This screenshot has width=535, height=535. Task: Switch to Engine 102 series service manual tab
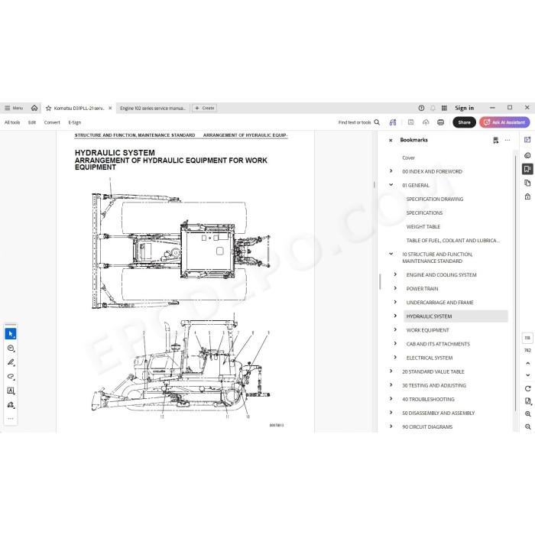(x=153, y=109)
